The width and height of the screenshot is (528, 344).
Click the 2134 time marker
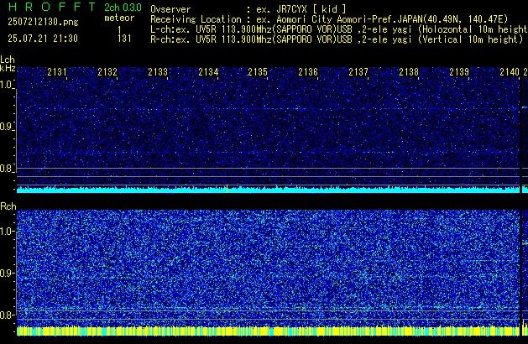208,72
